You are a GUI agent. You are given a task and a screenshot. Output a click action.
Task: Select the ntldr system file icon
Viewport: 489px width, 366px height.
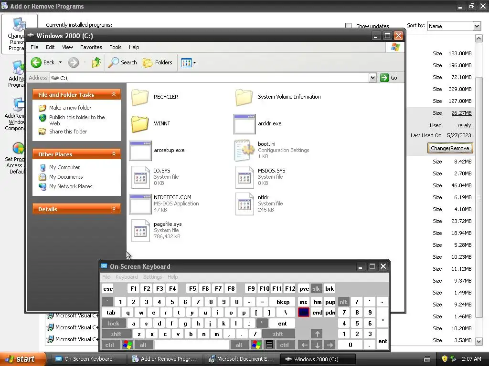tap(244, 204)
